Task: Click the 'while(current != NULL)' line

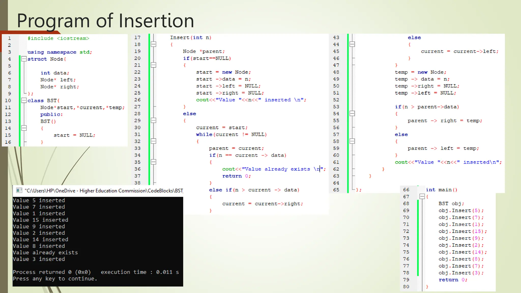Action: coord(231,135)
